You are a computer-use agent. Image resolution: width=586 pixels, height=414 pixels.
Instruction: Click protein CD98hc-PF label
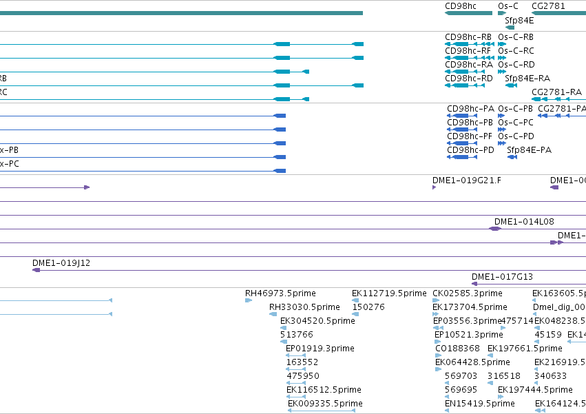click(470, 136)
